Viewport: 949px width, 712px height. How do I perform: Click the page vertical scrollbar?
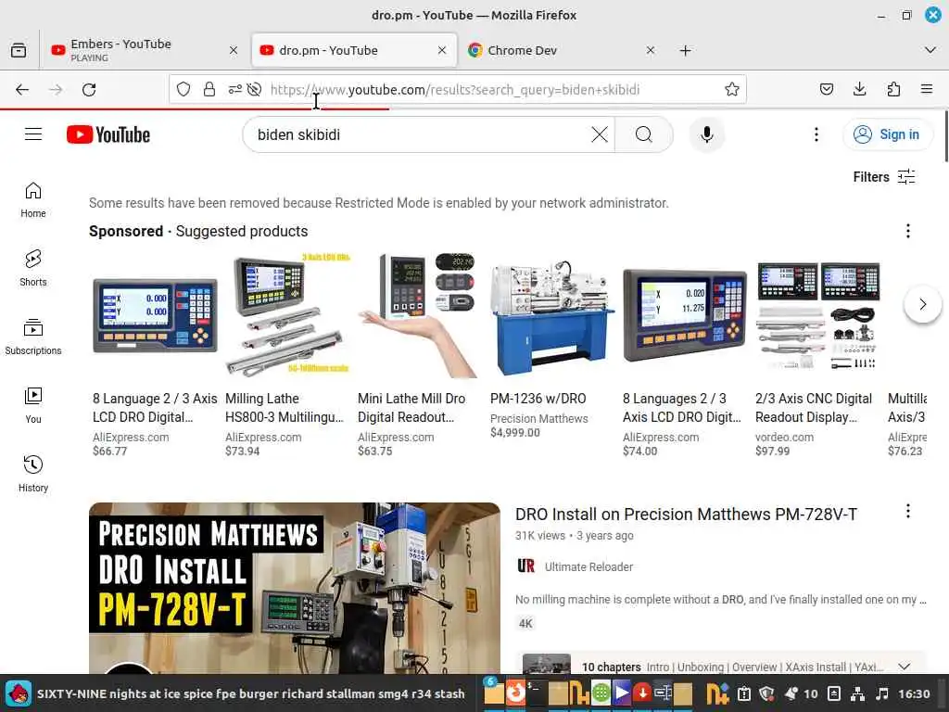(946, 137)
